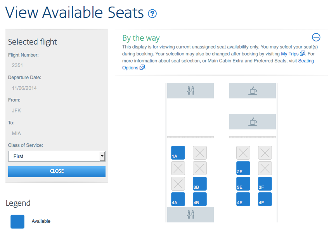
Task: Click the CLOSE button
Action: click(x=57, y=171)
